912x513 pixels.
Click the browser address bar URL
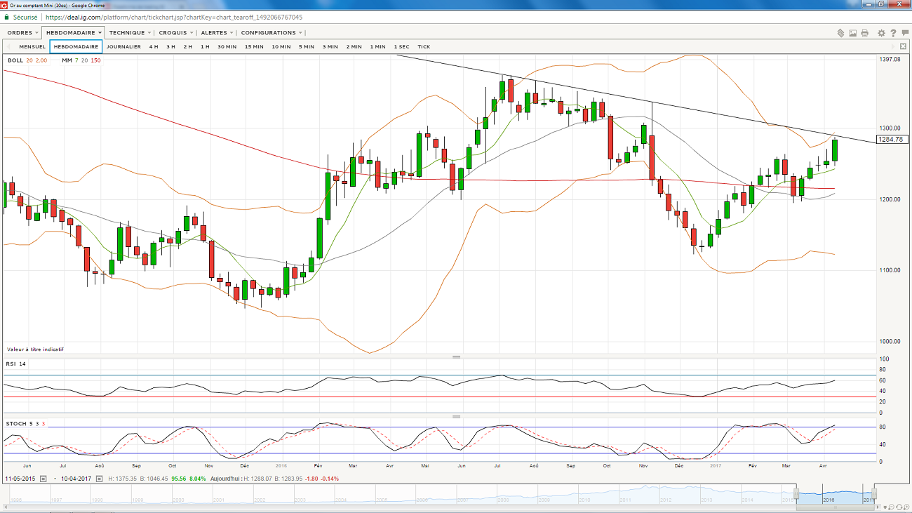(175, 17)
